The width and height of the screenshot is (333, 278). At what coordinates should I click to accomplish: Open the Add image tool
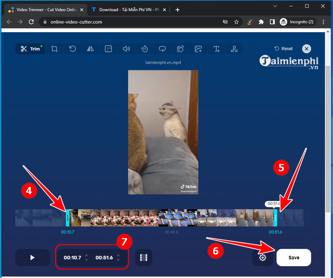(x=198, y=49)
